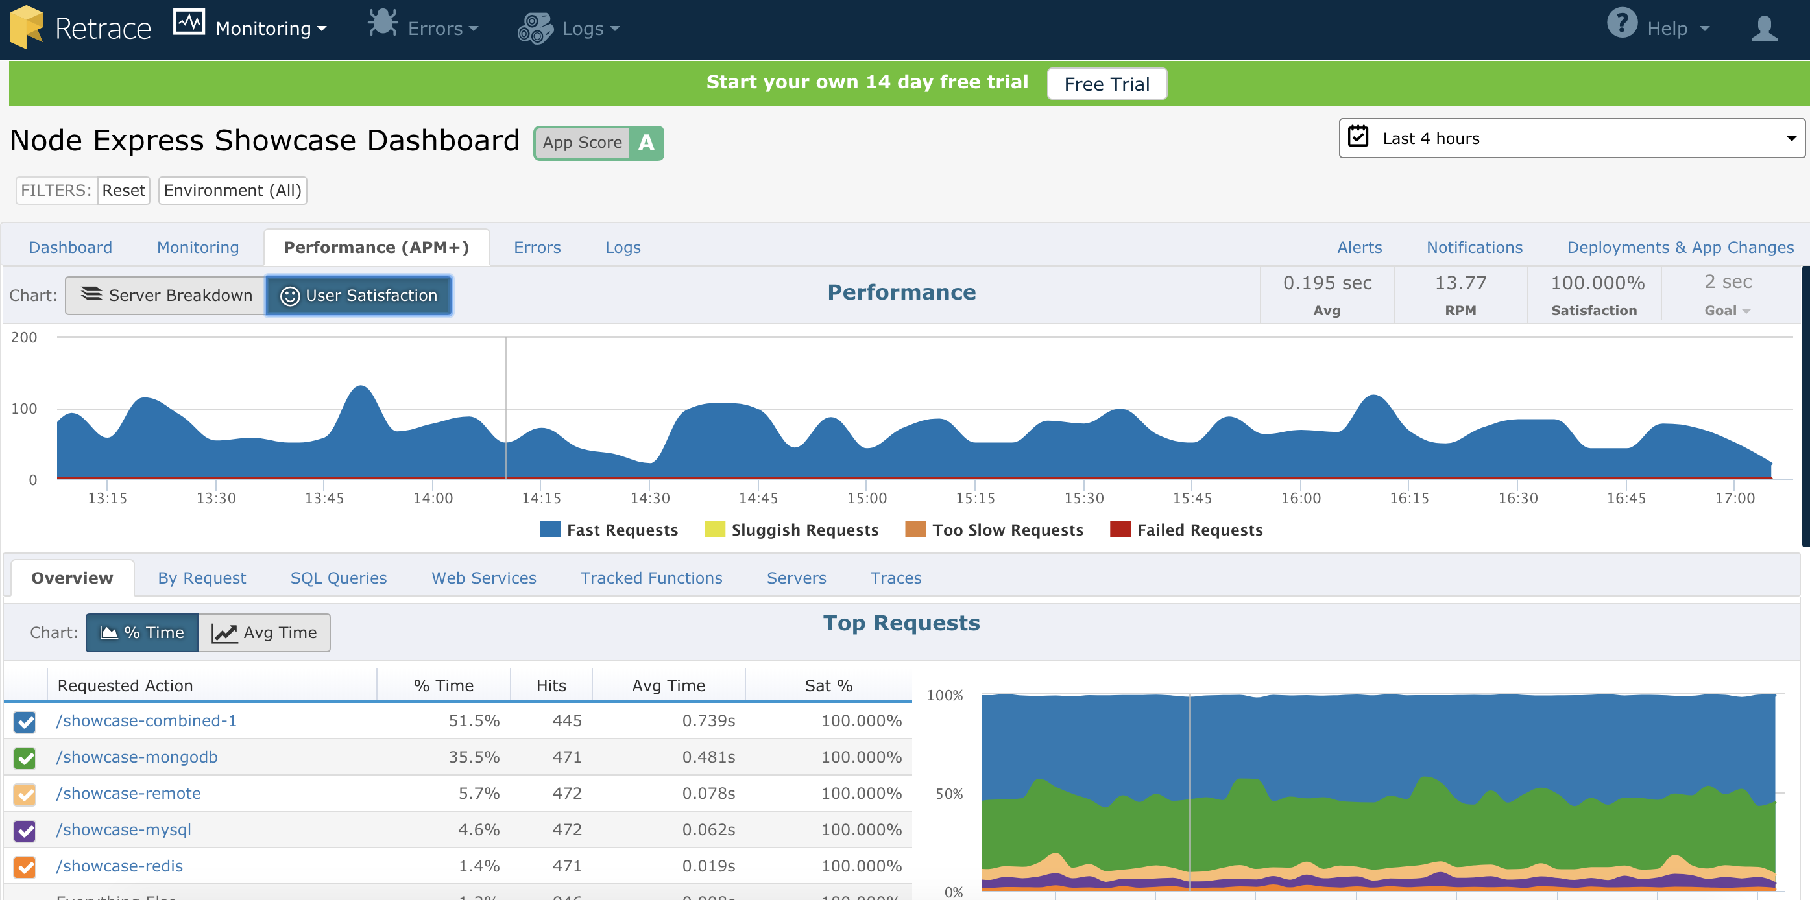Sort by Requested Action column header
The width and height of the screenshot is (1810, 900).
[212, 685]
